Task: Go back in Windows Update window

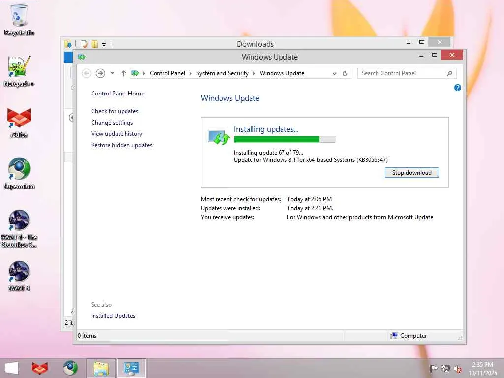Action: (87, 73)
